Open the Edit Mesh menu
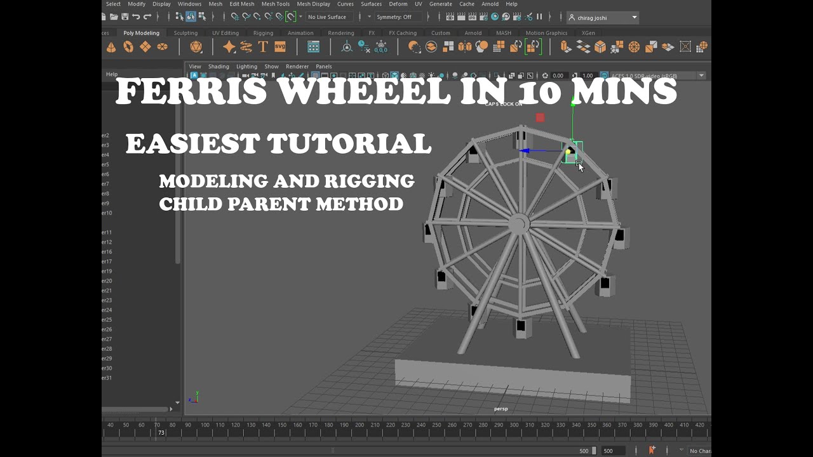The width and height of the screenshot is (813, 457). [x=242, y=4]
